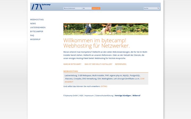Focus the Wunschdomain input field
The image size is (191, 119).
73,8
